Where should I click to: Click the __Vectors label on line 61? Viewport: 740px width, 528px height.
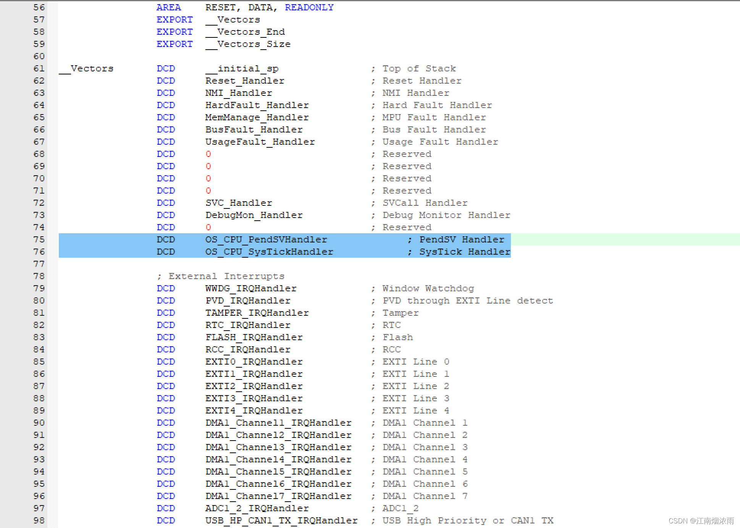(86, 68)
